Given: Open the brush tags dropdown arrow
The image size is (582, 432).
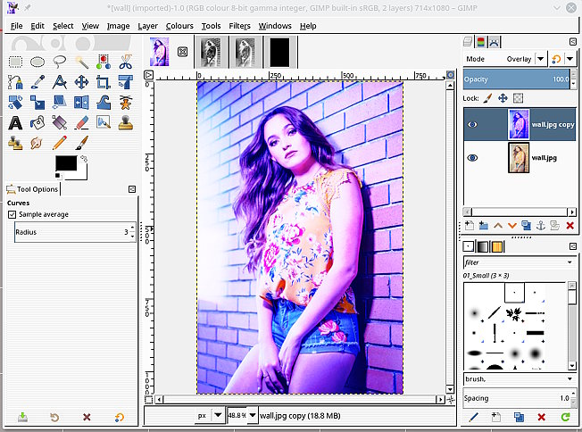Looking at the screenshot, I should pyautogui.click(x=570, y=379).
